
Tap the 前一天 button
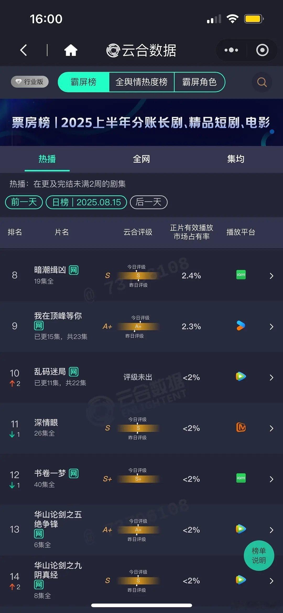click(24, 202)
